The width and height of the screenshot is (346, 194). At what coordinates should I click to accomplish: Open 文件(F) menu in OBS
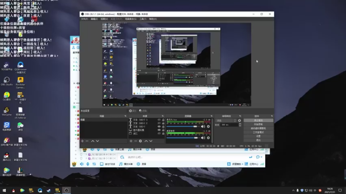(84, 19)
